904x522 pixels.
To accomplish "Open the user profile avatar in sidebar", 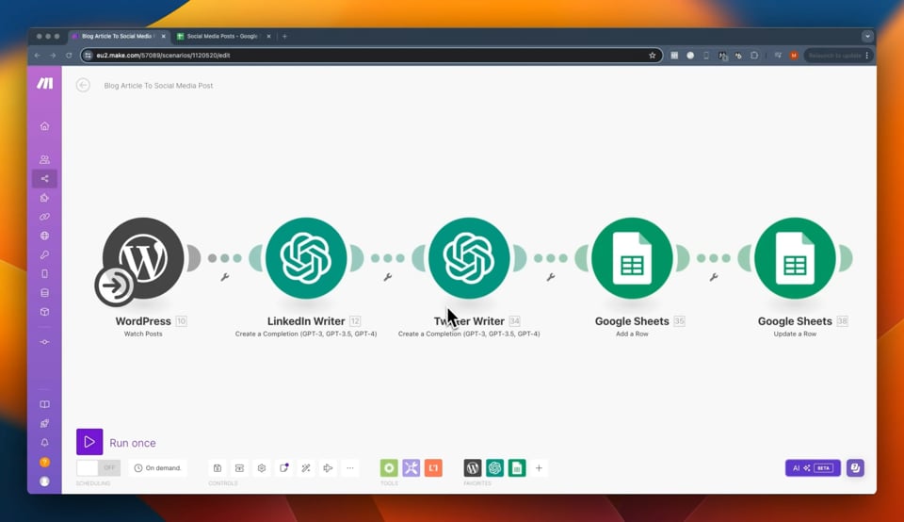I will (x=44, y=481).
